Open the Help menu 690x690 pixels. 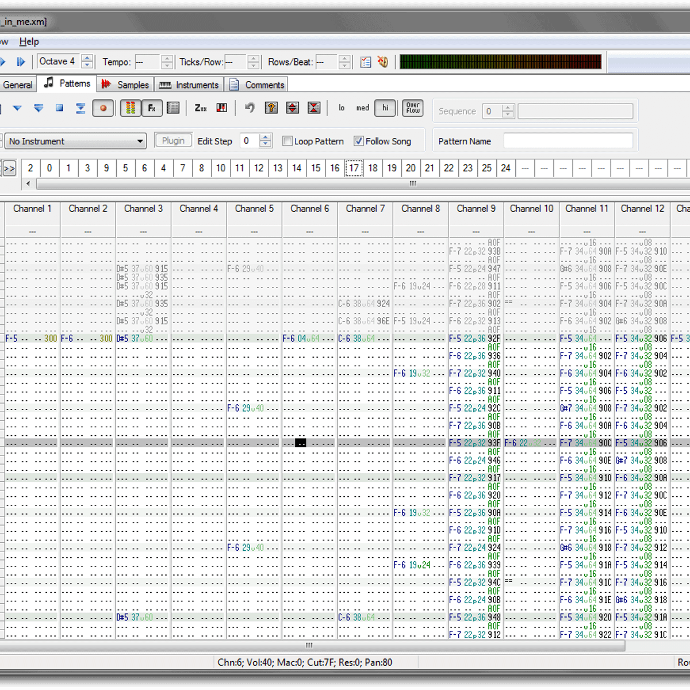29,41
